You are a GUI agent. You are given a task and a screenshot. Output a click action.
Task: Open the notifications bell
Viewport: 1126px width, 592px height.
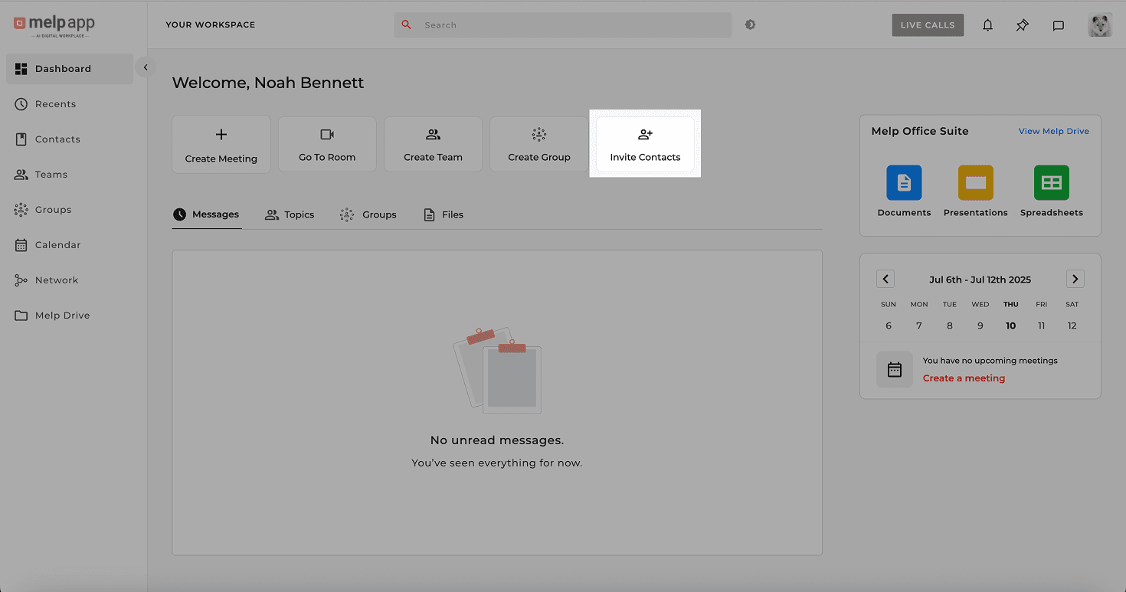[987, 25]
